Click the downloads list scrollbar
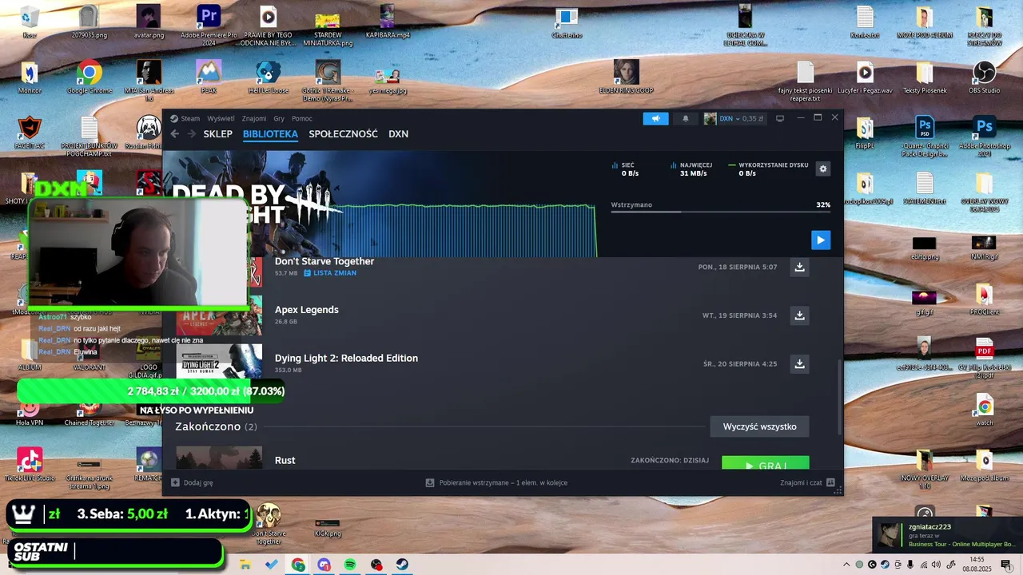 [x=839, y=397]
